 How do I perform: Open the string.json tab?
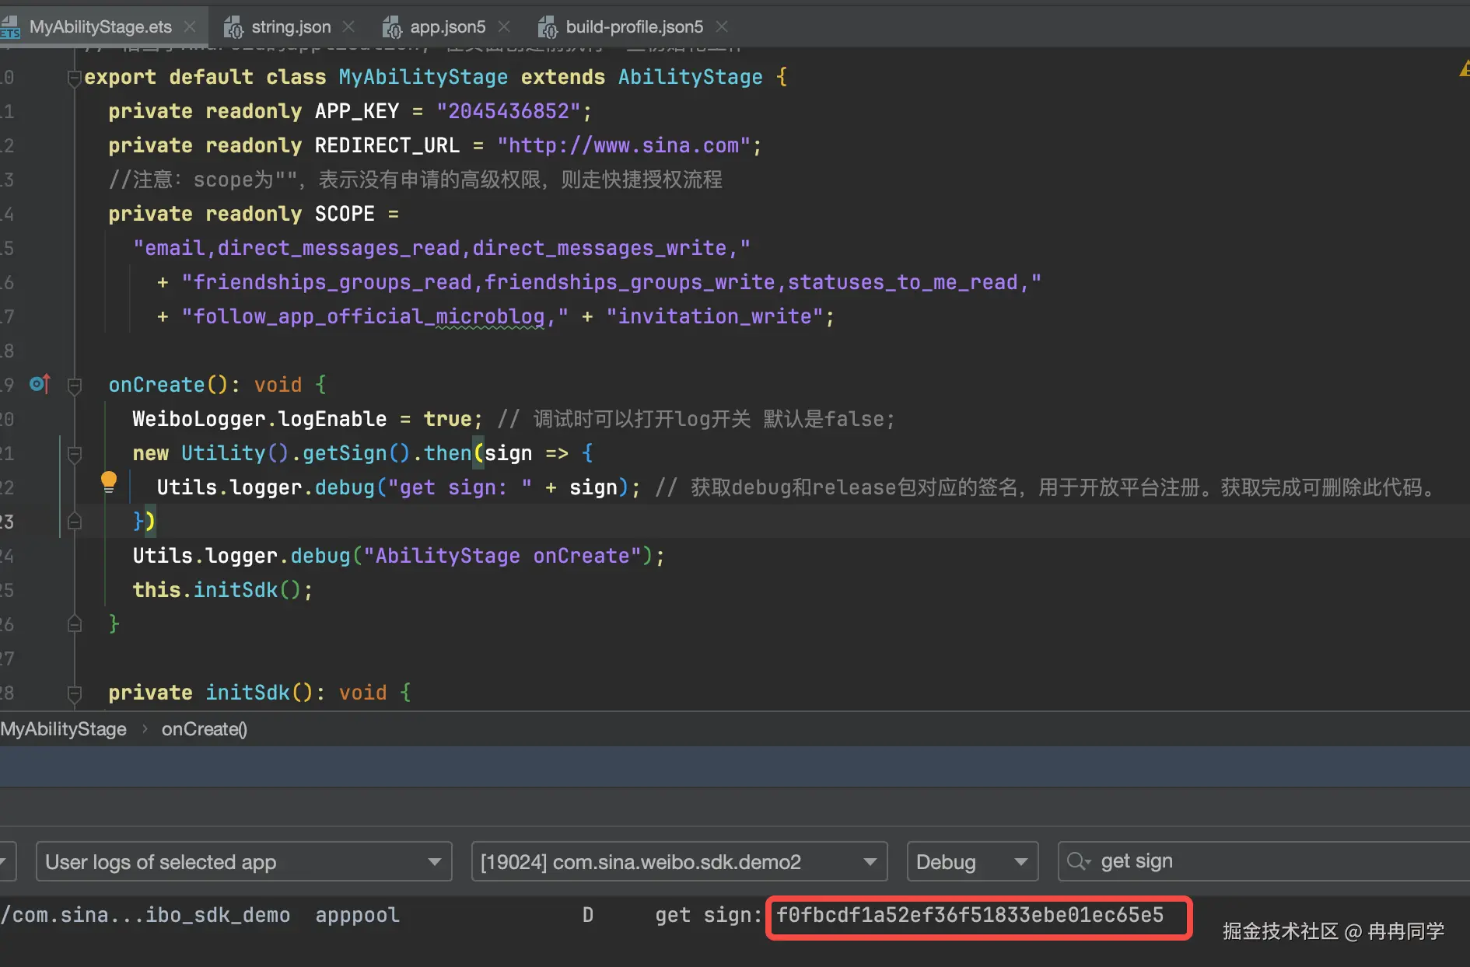tap(291, 27)
